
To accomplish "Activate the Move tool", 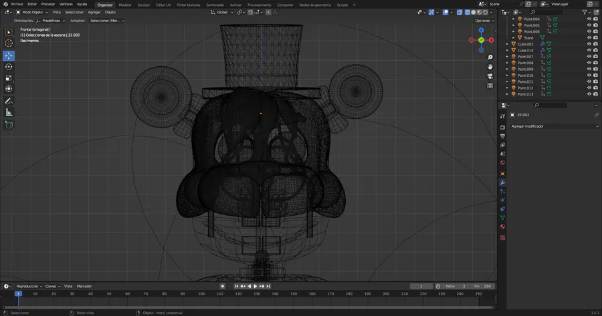I will tap(9, 55).
